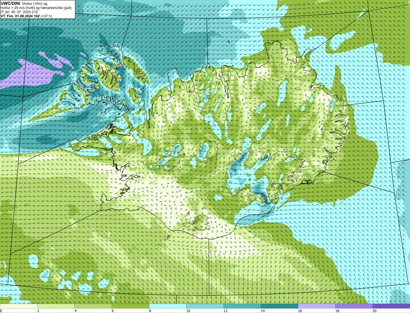
Task: Click the legend scale value '4'
Action: click(x=76, y=311)
